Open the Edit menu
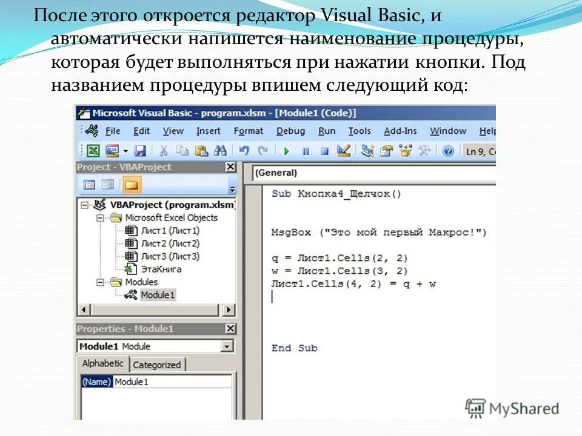This screenshot has width=582, height=436. click(141, 131)
